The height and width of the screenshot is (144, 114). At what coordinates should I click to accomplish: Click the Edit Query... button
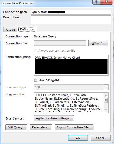tap(16, 127)
